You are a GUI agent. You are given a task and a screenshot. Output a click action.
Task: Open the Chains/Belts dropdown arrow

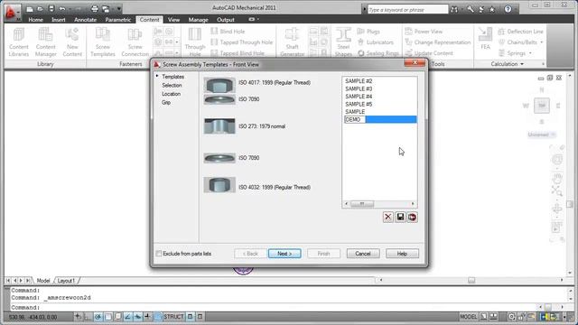pyautogui.click(x=542, y=42)
